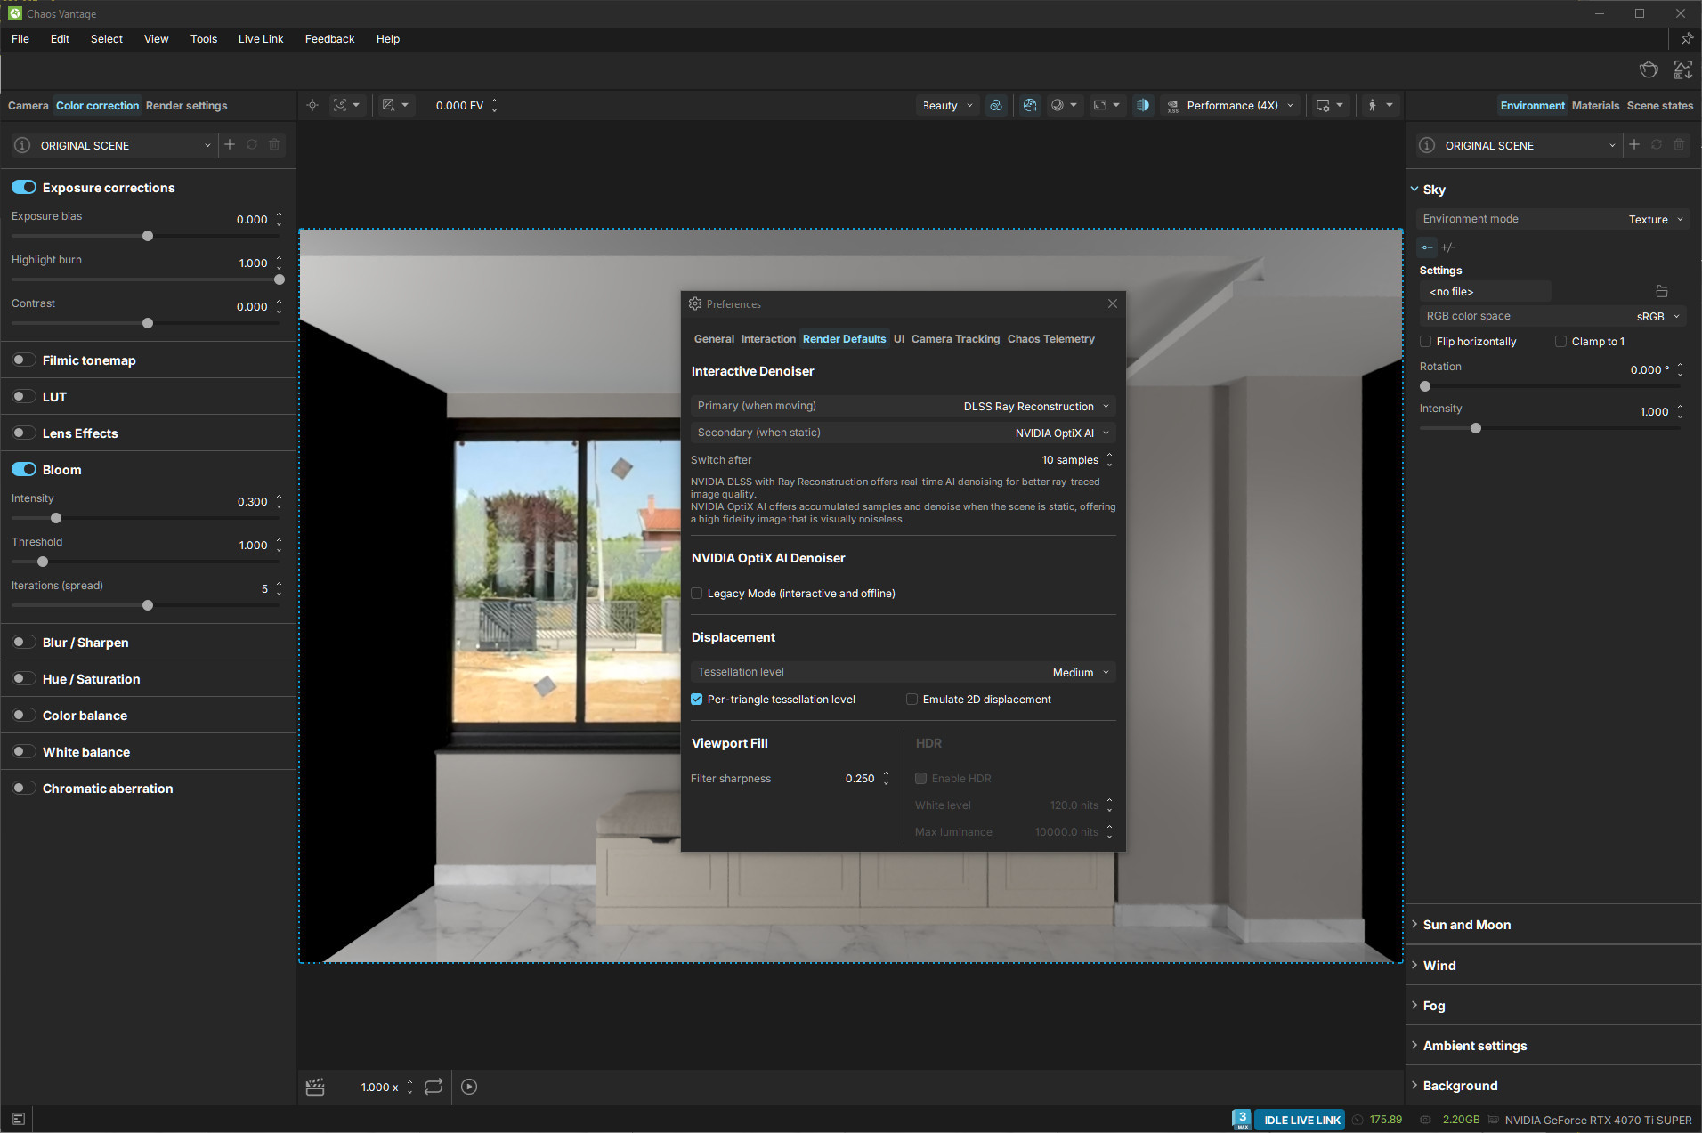Viewport: 1702px width, 1133px height.
Task: Click the walking person navigation icon
Action: click(x=1372, y=106)
